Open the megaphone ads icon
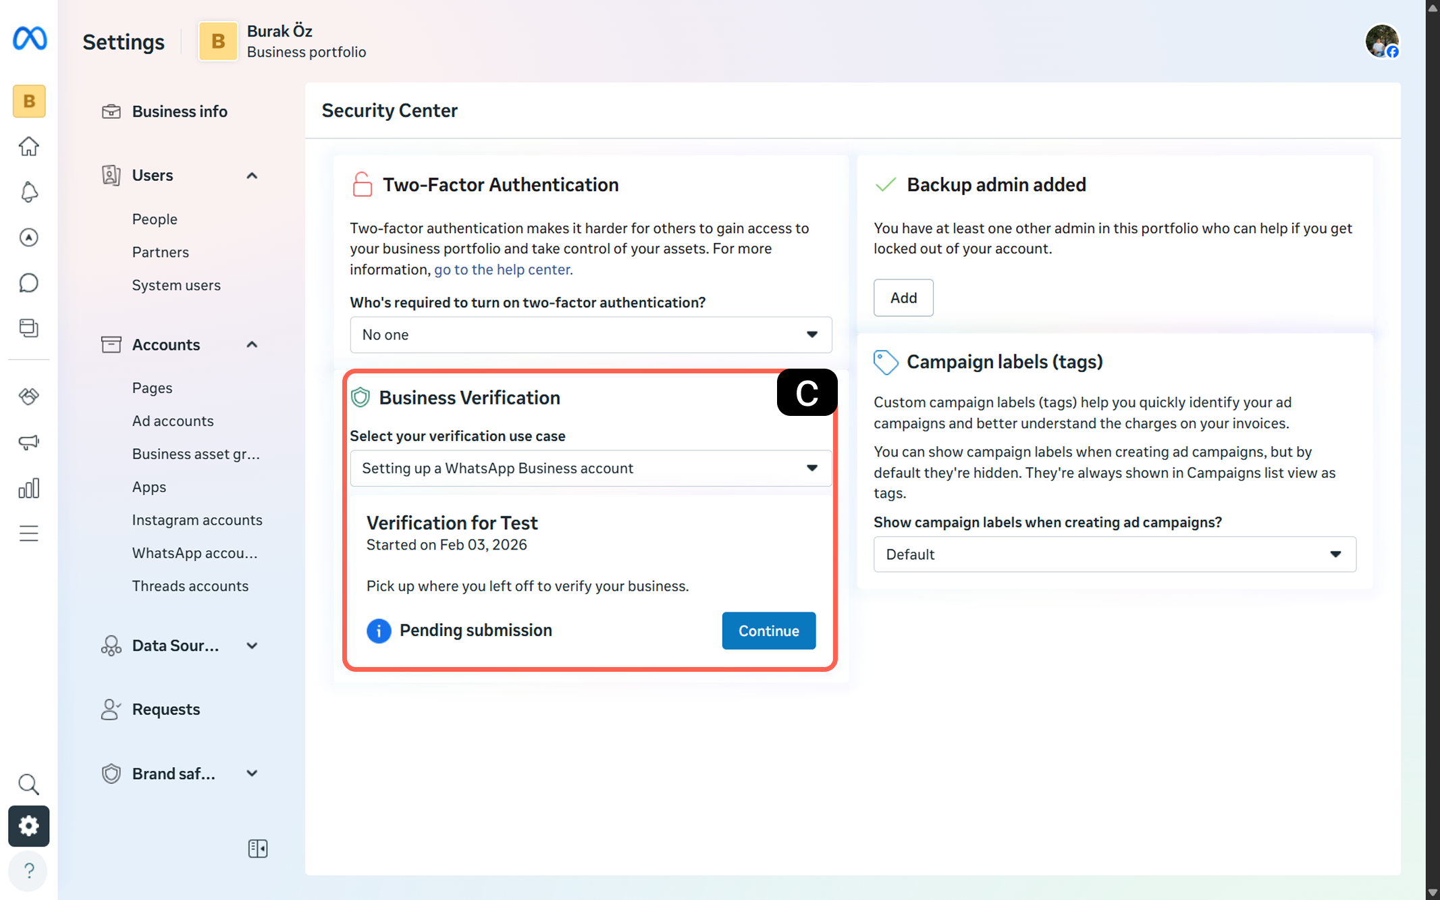 [29, 442]
